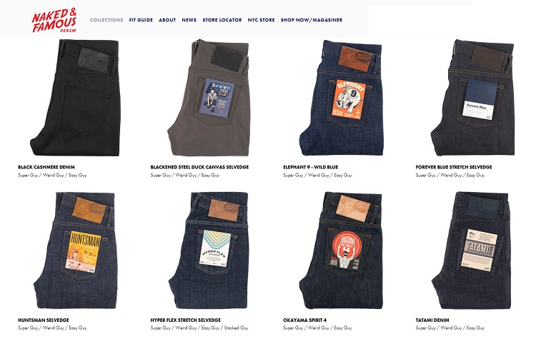The height and width of the screenshot is (339, 536).
Task: Click the Naked & Famous Denim logo
Action: click(x=54, y=21)
